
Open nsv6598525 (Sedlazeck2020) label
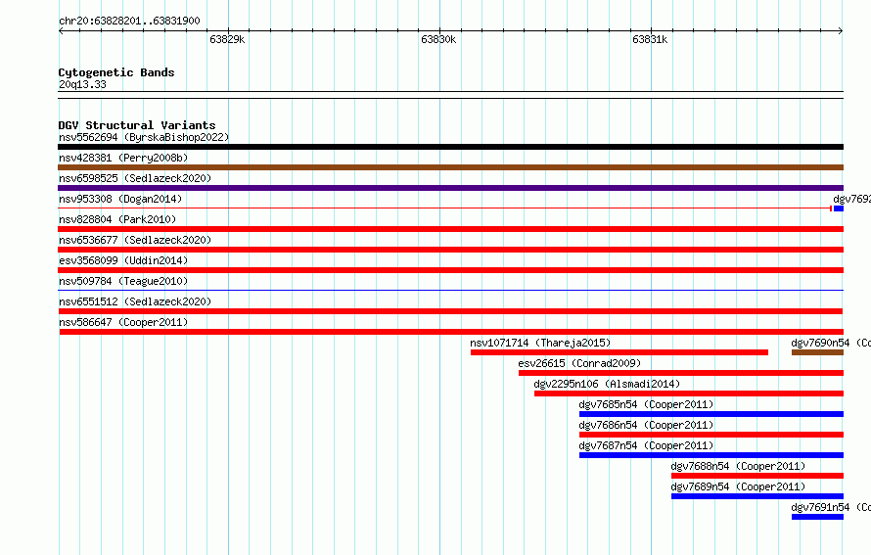(135, 178)
